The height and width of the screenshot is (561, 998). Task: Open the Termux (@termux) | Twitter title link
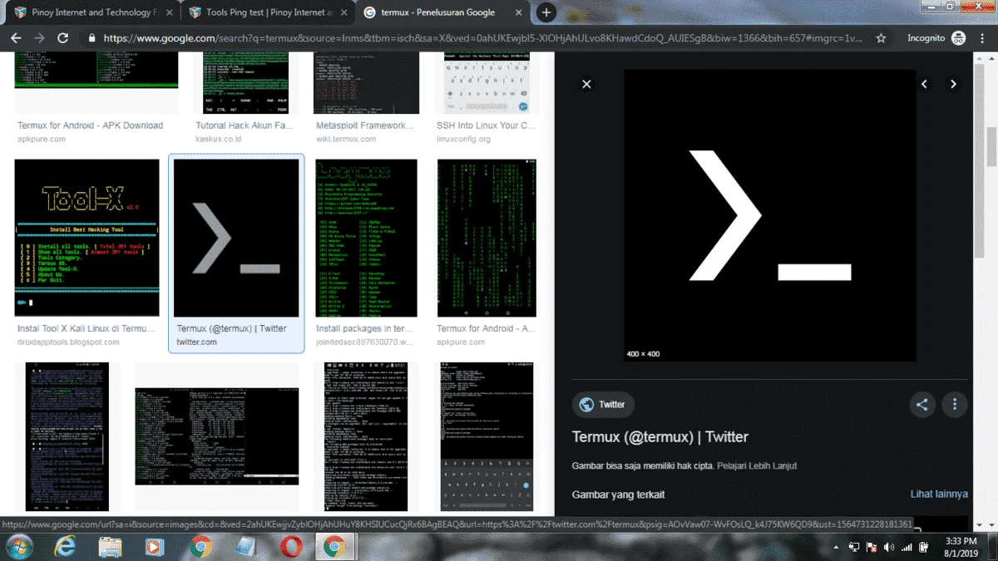tap(660, 437)
